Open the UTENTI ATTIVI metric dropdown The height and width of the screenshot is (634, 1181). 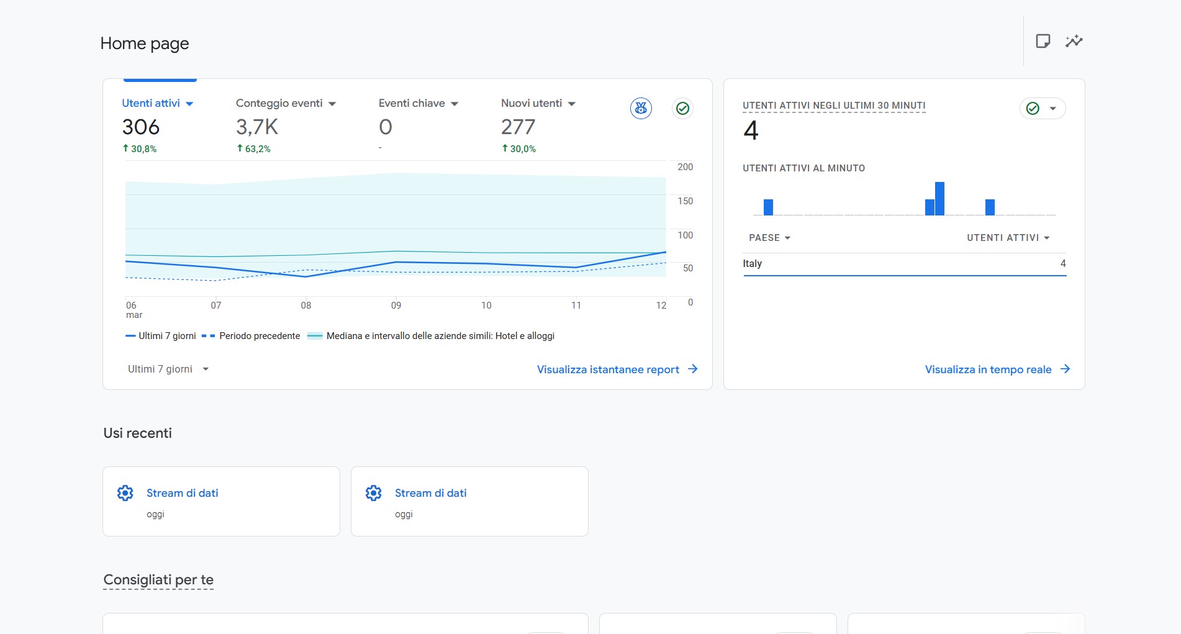pyautogui.click(x=1008, y=238)
